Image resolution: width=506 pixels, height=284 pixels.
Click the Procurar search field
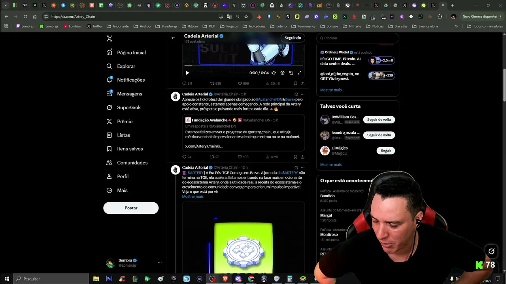click(x=358, y=38)
